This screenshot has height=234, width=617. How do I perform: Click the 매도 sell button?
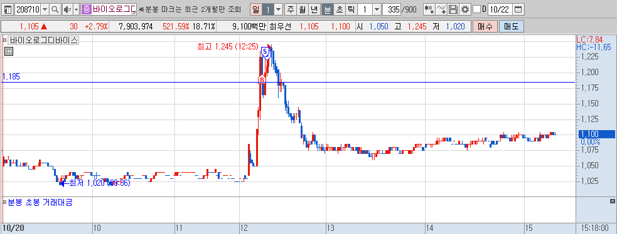(511, 27)
